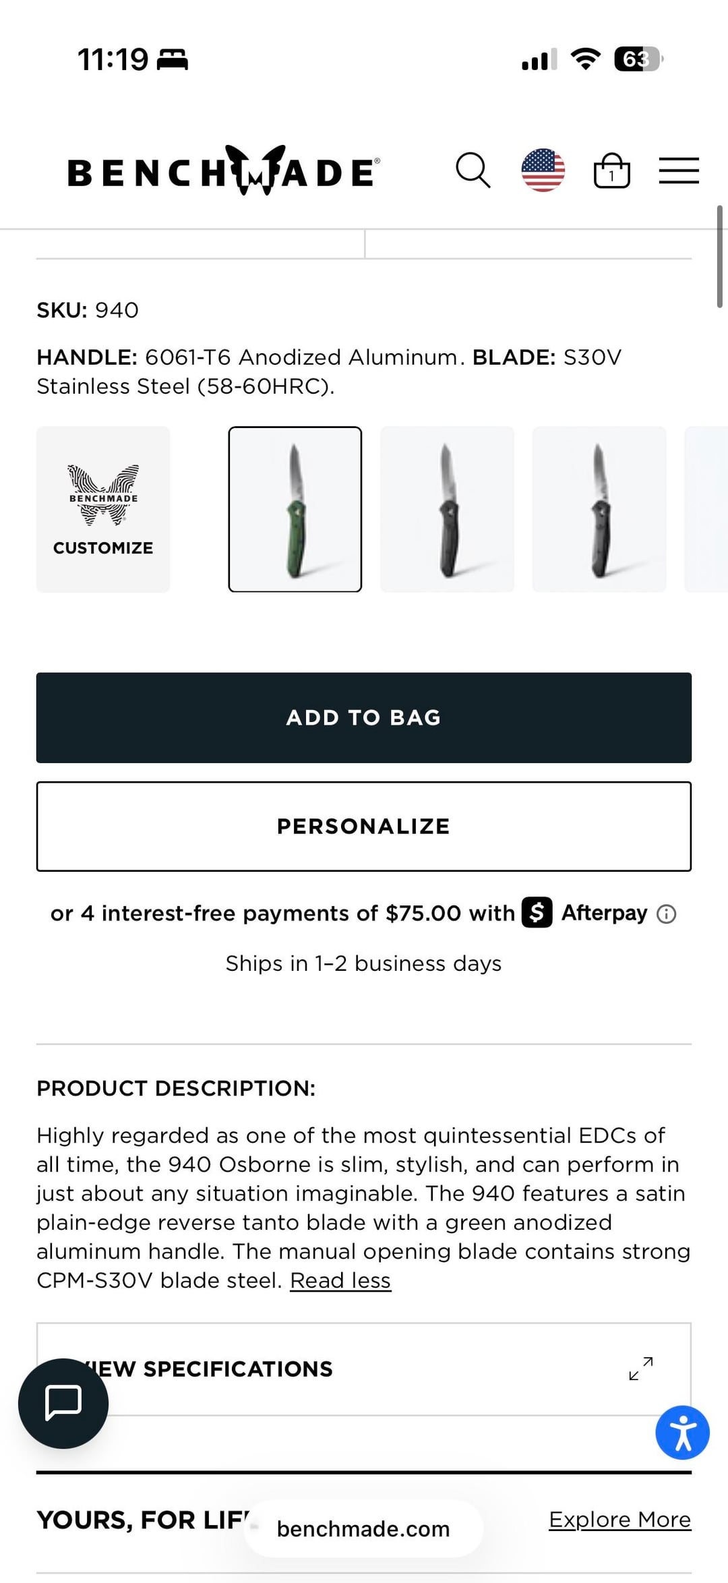Click the page scrollbar on right edge

[719, 257]
